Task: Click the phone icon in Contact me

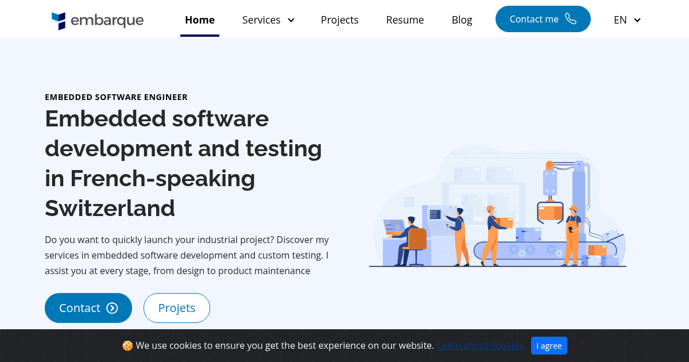Action: (571, 19)
